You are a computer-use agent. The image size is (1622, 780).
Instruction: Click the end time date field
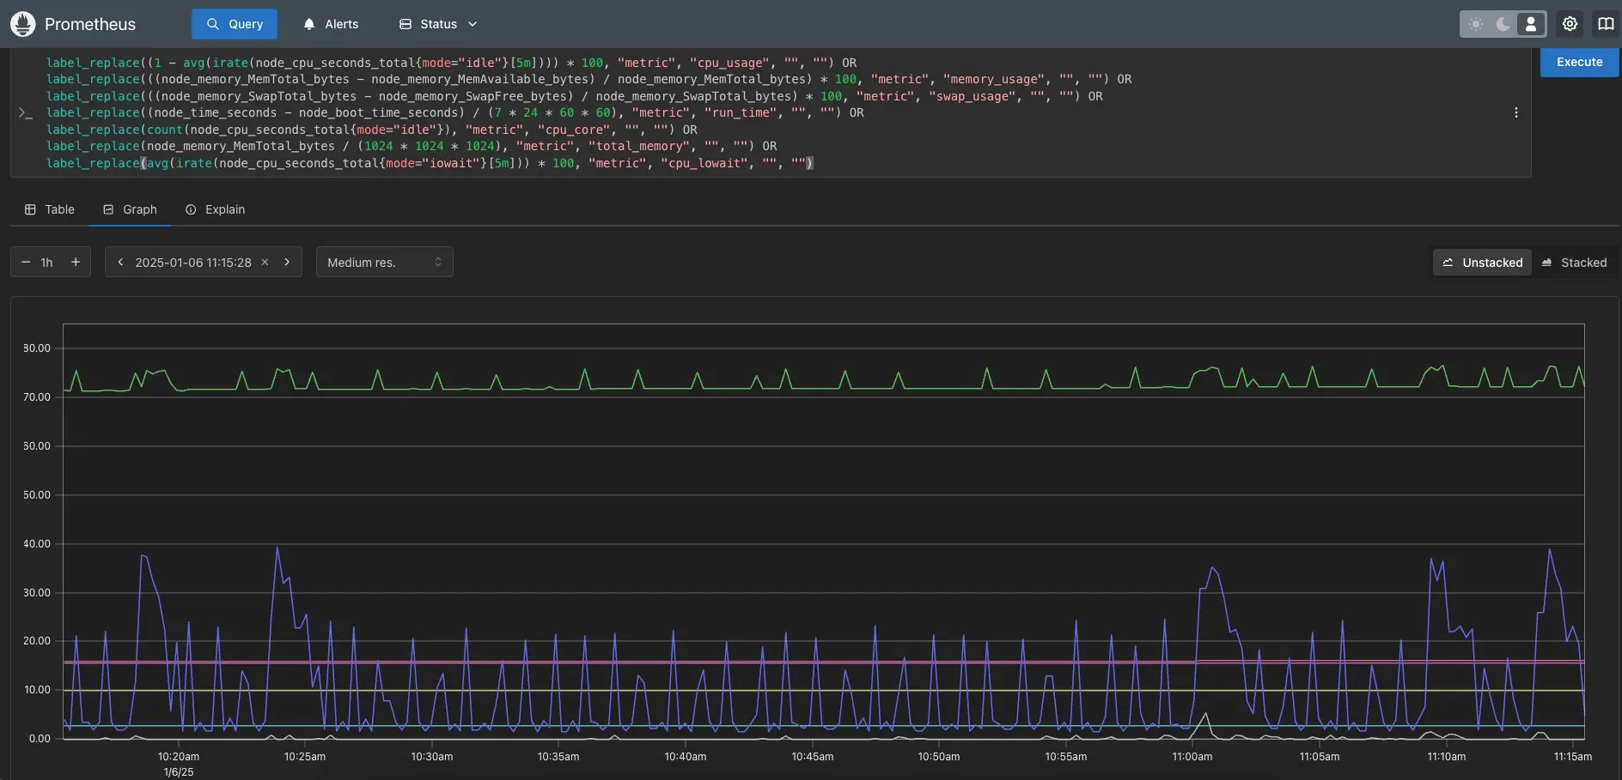click(193, 263)
